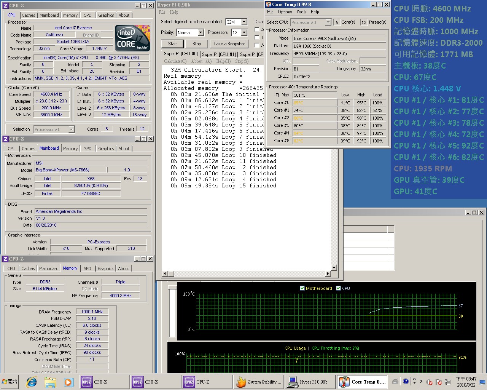The width and height of the screenshot is (487, 390).
Task: Click CPU-Z Core Speed value 4600.4 MHz
Action: point(51,94)
